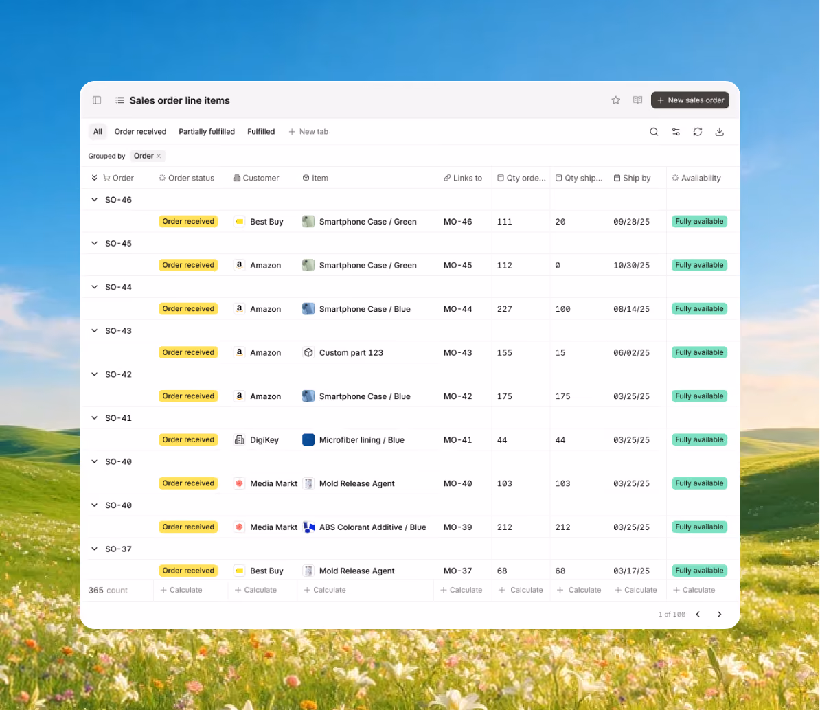This screenshot has height=710, width=820.
Task: Go to the next page arrow
Action: (719, 615)
